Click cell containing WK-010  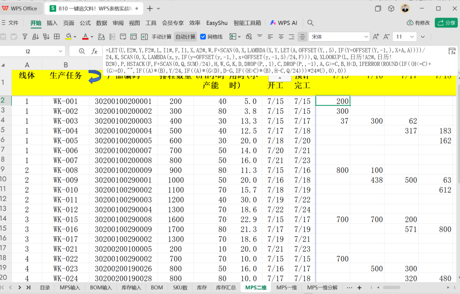(x=66, y=190)
